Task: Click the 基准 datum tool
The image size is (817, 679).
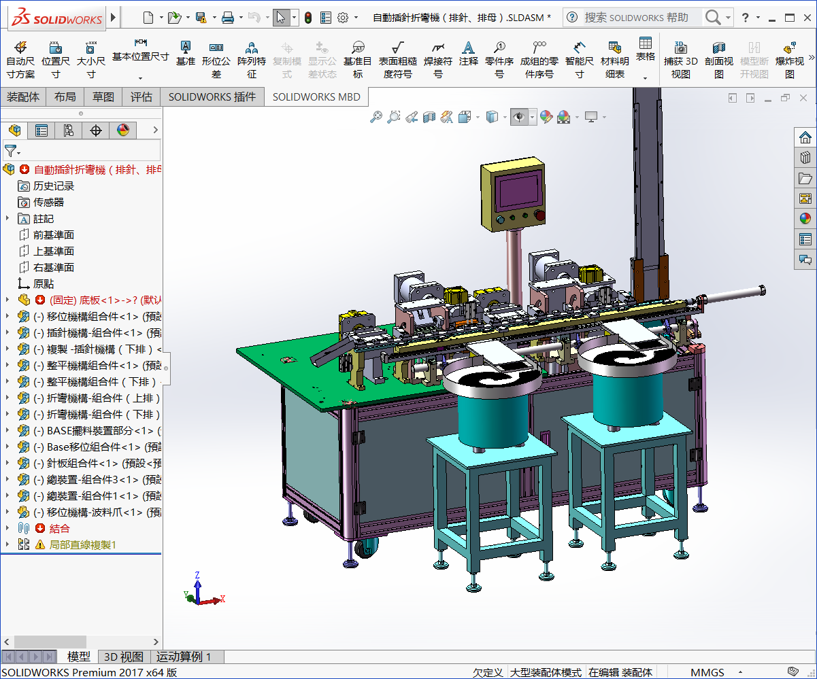Action: (x=186, y=52)
